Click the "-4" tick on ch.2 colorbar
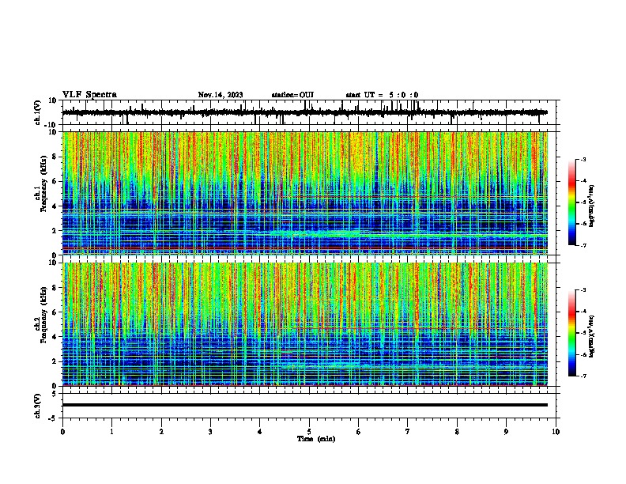The width and height of the screenshot is (626, 484). coord(583,312)
